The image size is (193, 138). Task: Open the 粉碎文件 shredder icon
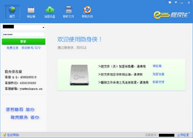69,12
